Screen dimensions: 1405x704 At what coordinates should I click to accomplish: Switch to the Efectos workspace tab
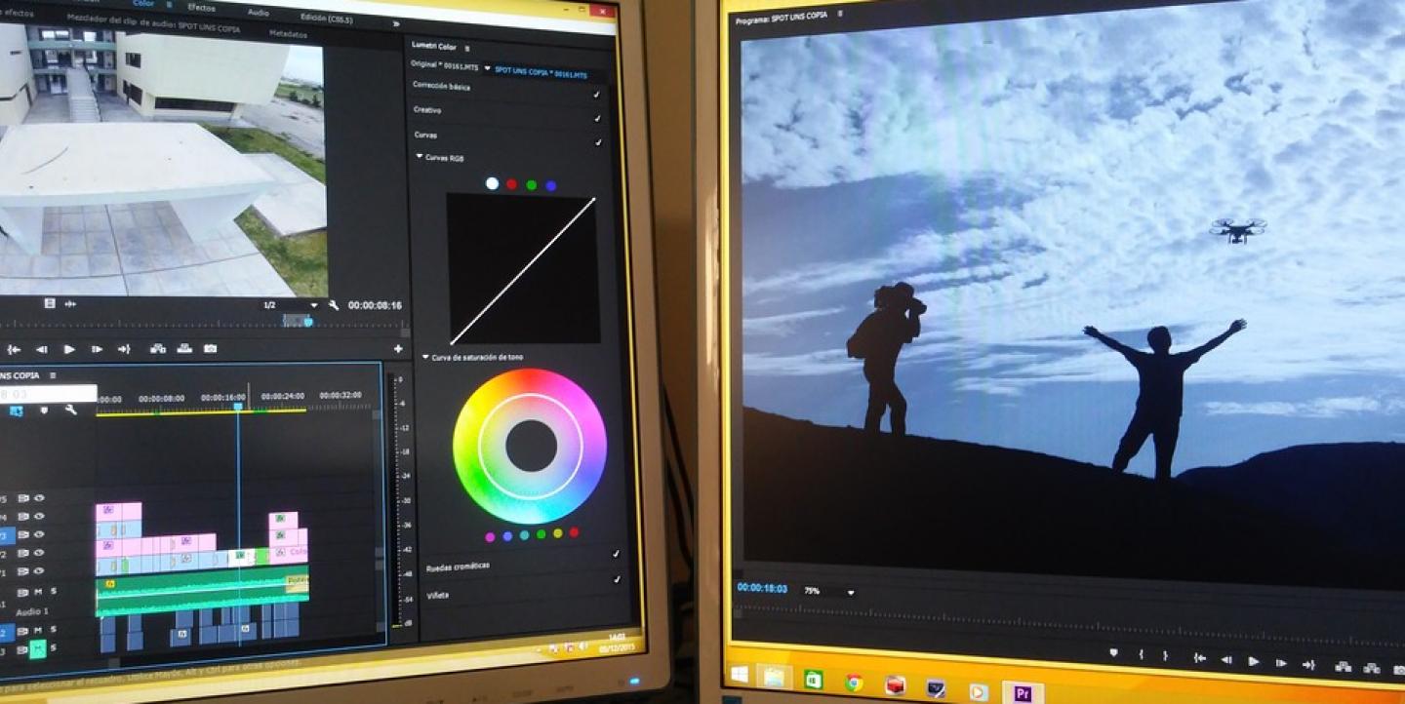coord(202,7)
